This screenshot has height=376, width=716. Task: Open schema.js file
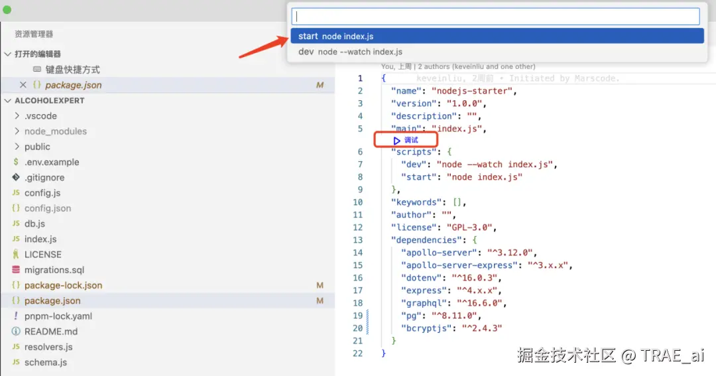(x=46, y=362)
